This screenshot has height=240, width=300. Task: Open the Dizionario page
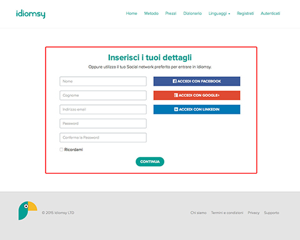point(192,14)
